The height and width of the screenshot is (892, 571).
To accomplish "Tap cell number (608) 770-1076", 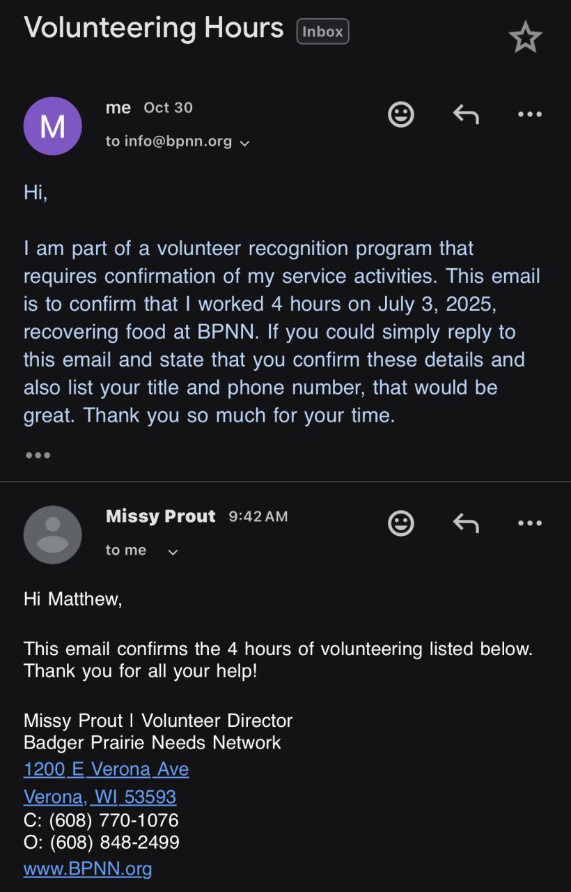I will (x=114, y=820).
